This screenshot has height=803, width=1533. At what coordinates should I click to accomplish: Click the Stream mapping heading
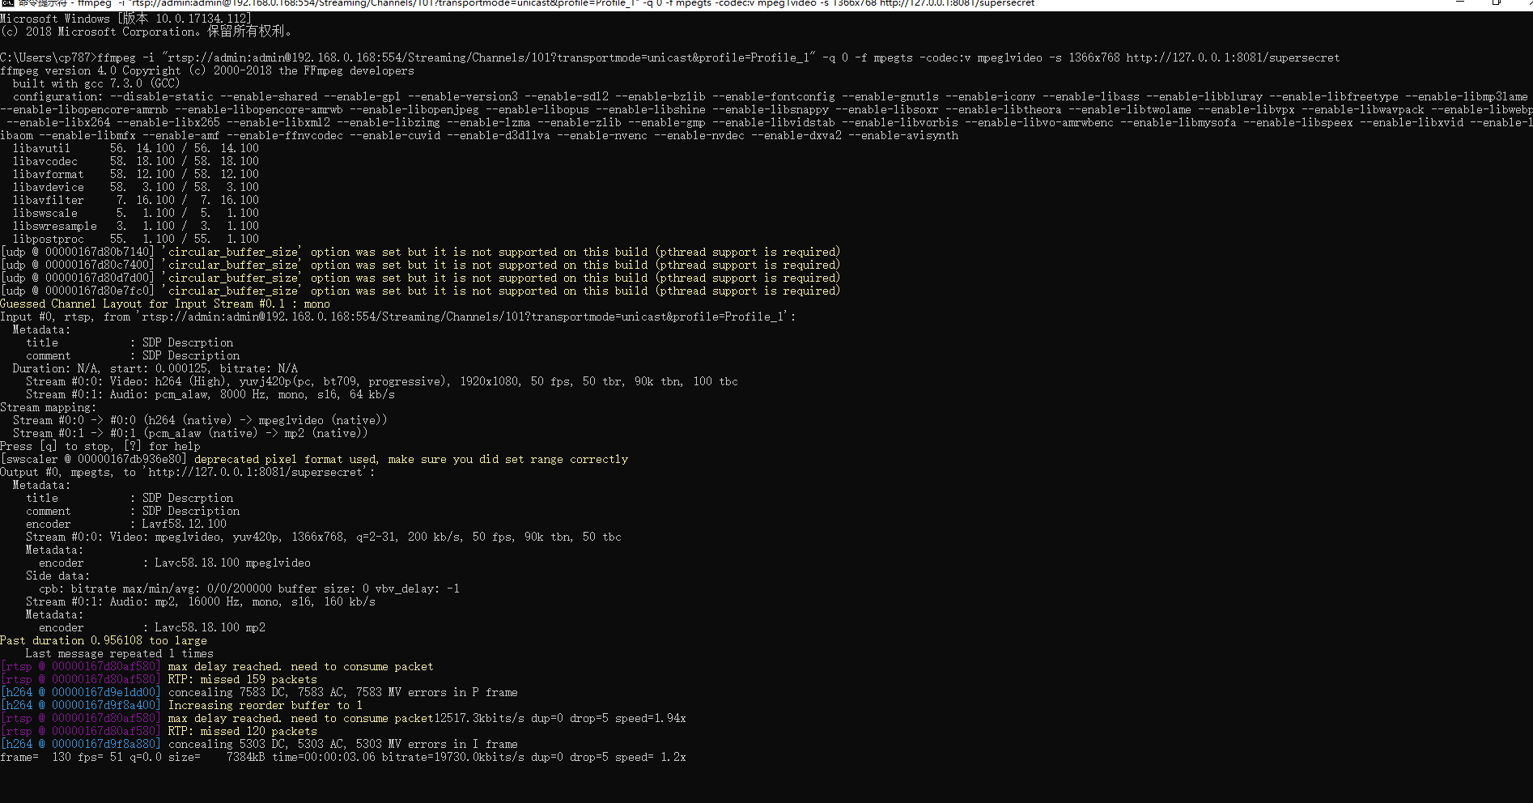[47, 407]
